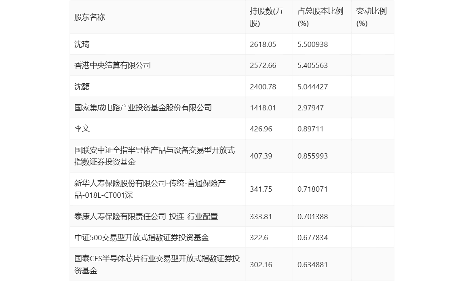Select percentage 0.677834
Image resolution: width=464 pixels, height=281 pixels.
(312, 238)
